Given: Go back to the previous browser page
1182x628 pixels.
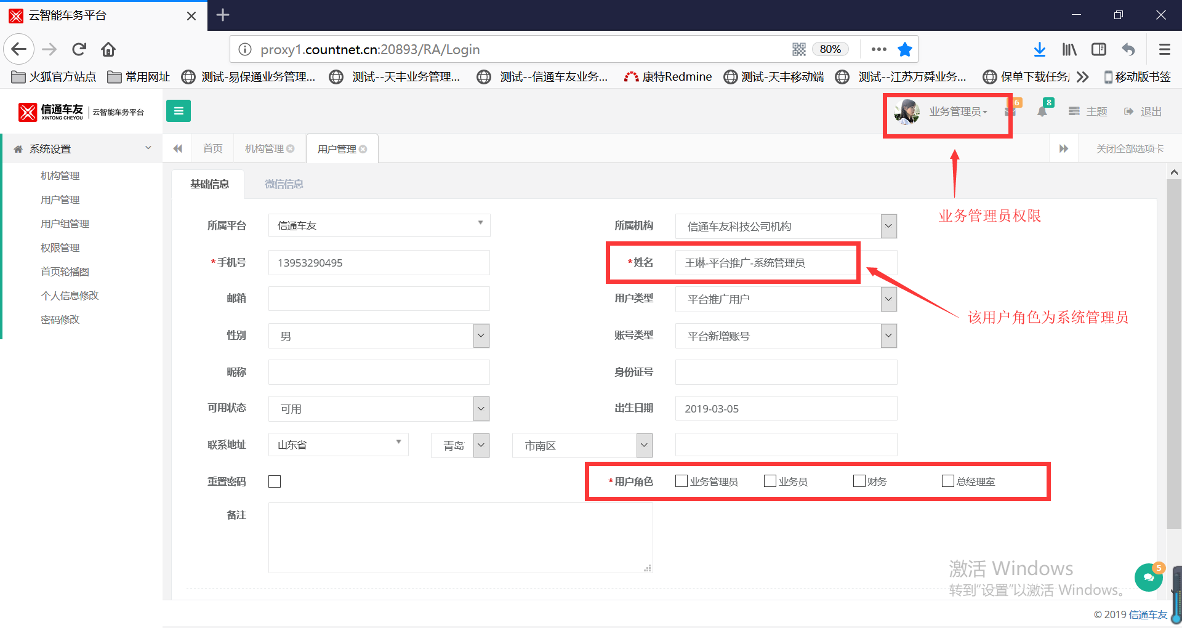Looking at the screenshot, I should pos(19,49).
